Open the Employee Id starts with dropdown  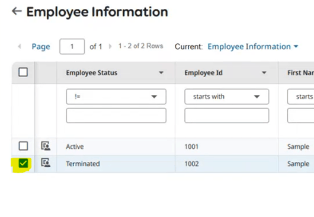pos(227,97)
